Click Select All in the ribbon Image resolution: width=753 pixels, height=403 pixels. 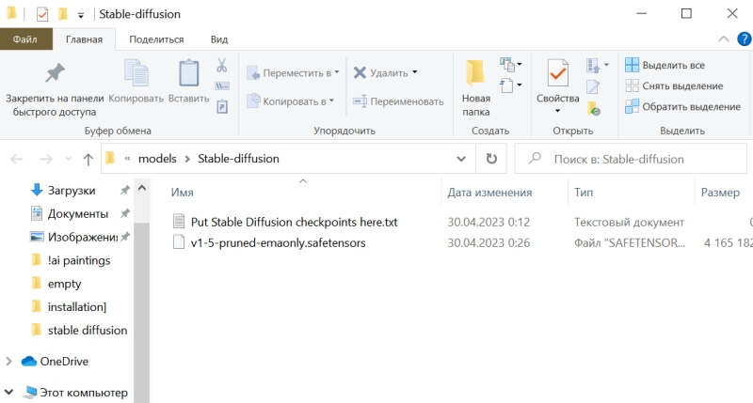point(672,65)
